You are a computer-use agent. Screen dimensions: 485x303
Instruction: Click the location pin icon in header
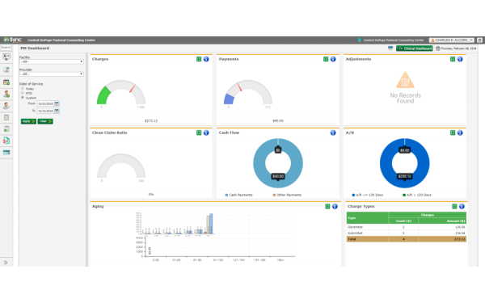click(x=360, y=40)
